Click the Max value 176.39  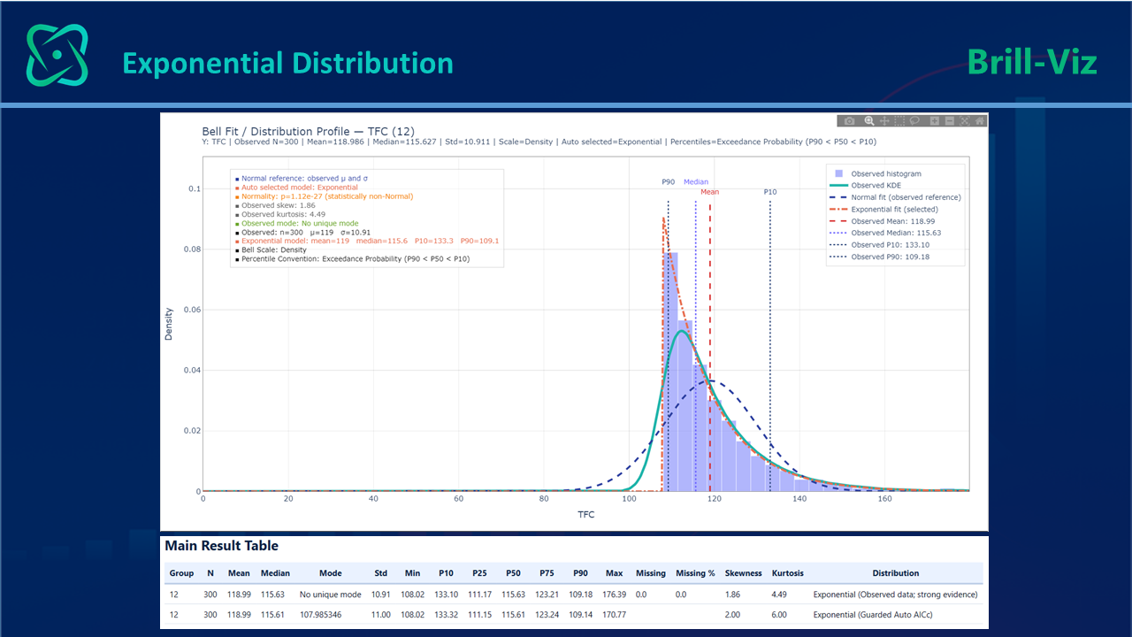tap(615, 595)
